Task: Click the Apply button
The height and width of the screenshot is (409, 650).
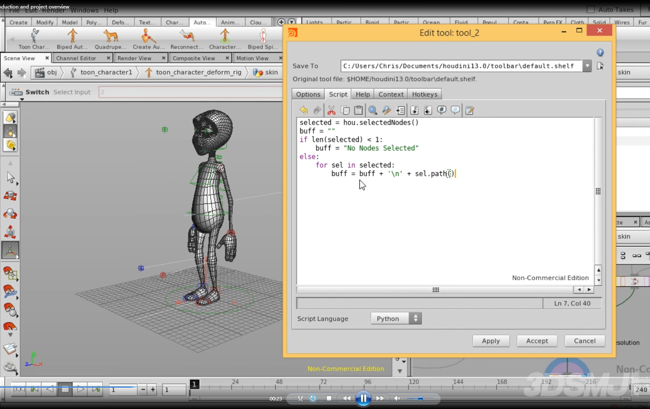Action: (x=491, y=341)
